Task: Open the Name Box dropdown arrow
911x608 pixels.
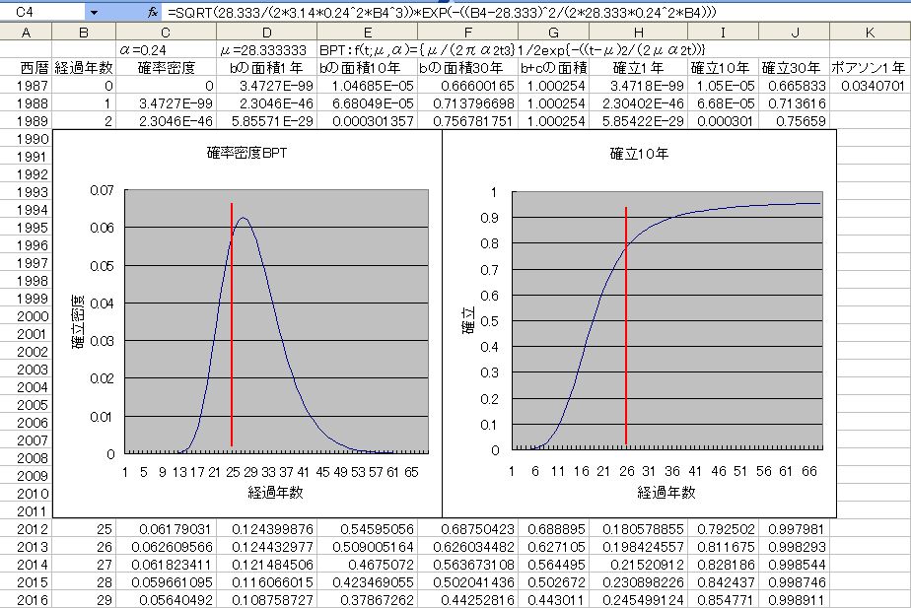Action: [94, 12]
